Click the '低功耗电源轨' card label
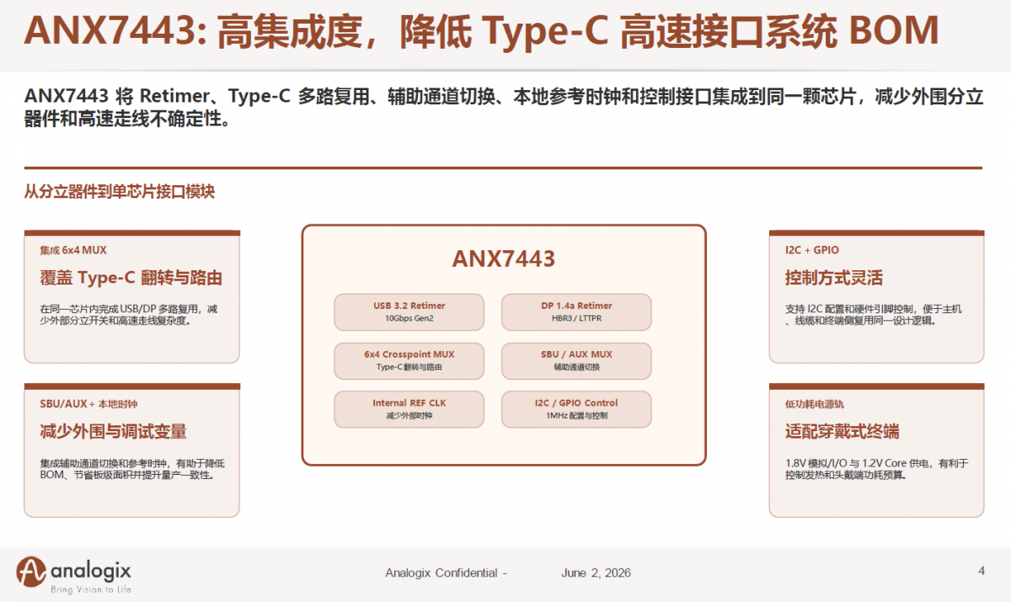The width and height of the screenshot is (1011, 602). (x=814, y=404)
